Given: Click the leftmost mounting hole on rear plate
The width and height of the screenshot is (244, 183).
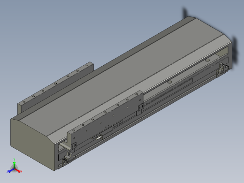Looking at the screenshot, I should tap(24, 102).
